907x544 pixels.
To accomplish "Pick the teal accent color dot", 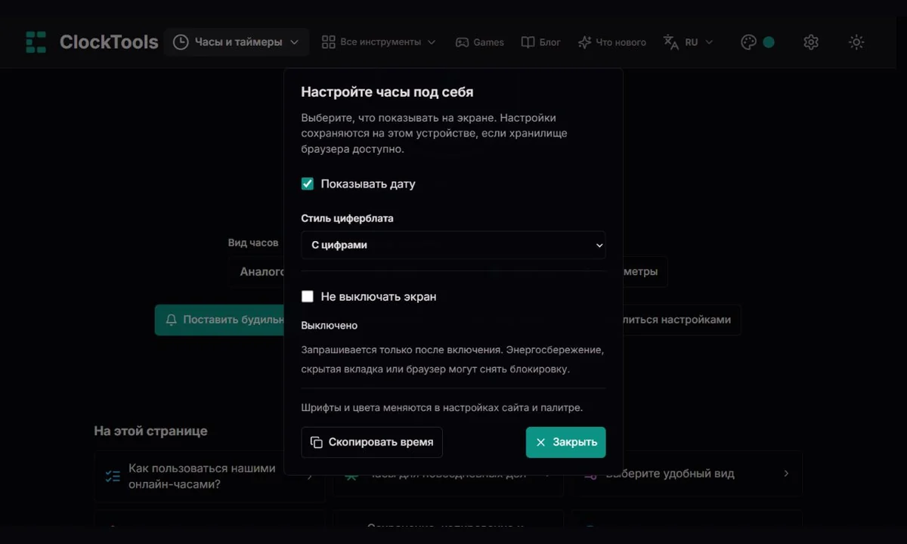I will click(769, 42).
